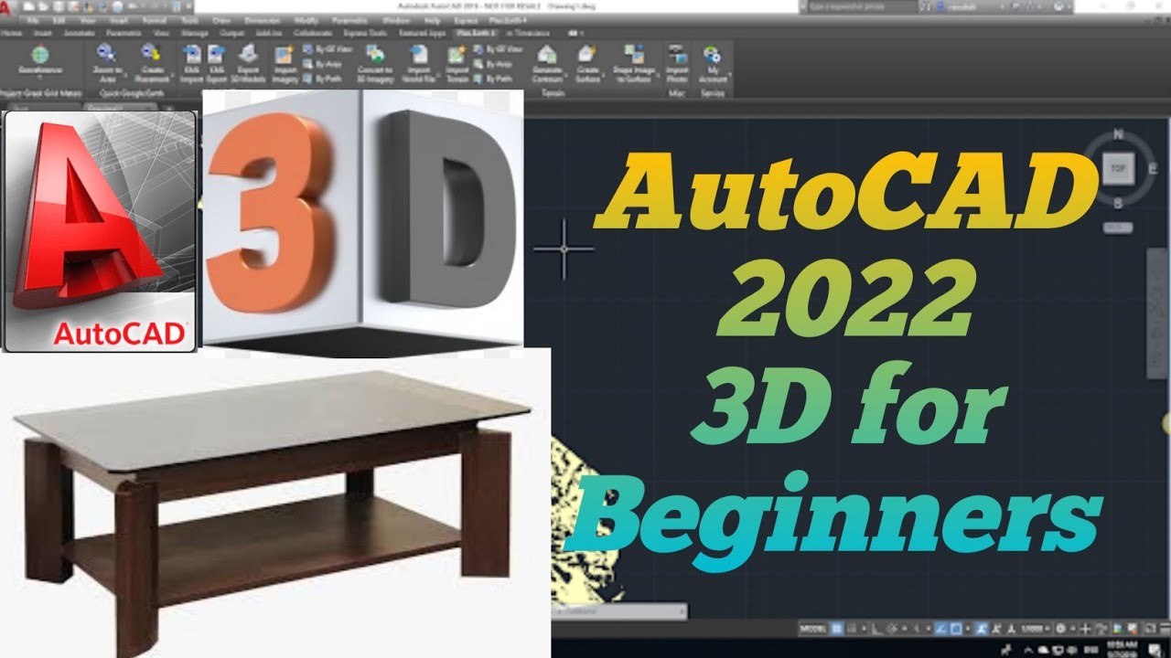Screen dimensions: 1171x658
Task: Click the MODEL space button
Action: coord(813,629)
